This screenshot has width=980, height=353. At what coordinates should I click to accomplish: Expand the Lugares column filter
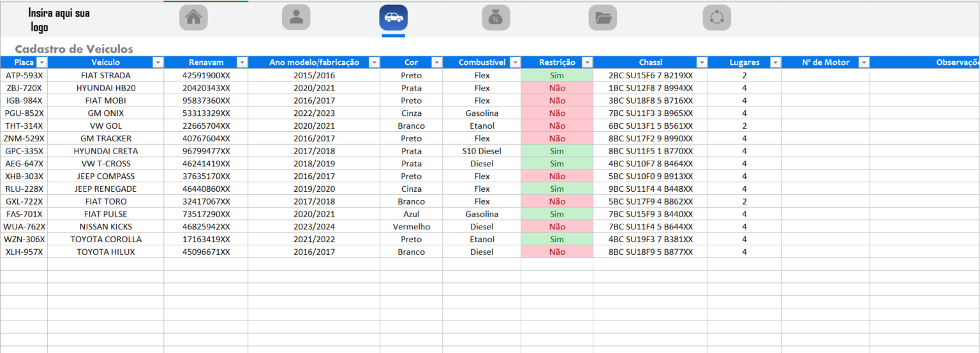tap(775, 62)
